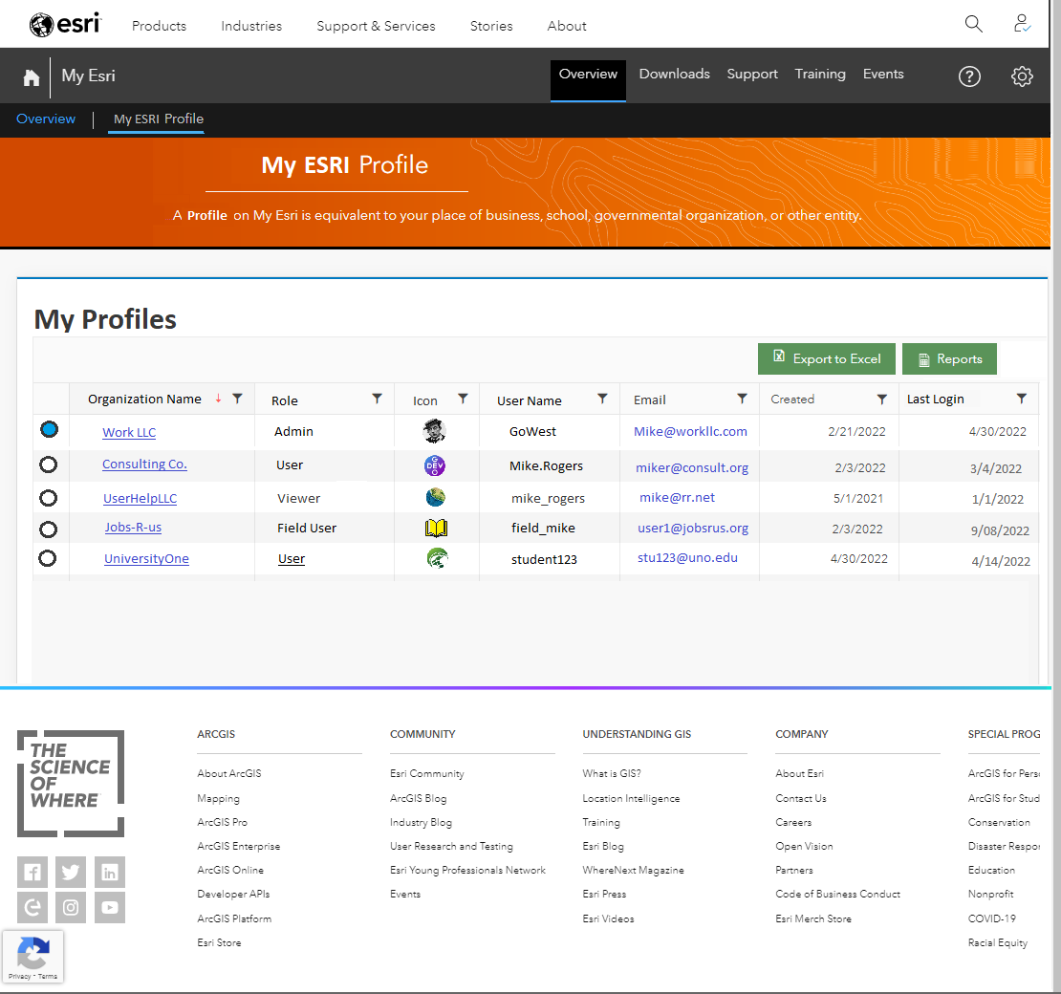This screenshot has width=1061, height=994.
Task: Open the Products menu
Action: click(x=159, y=26)
